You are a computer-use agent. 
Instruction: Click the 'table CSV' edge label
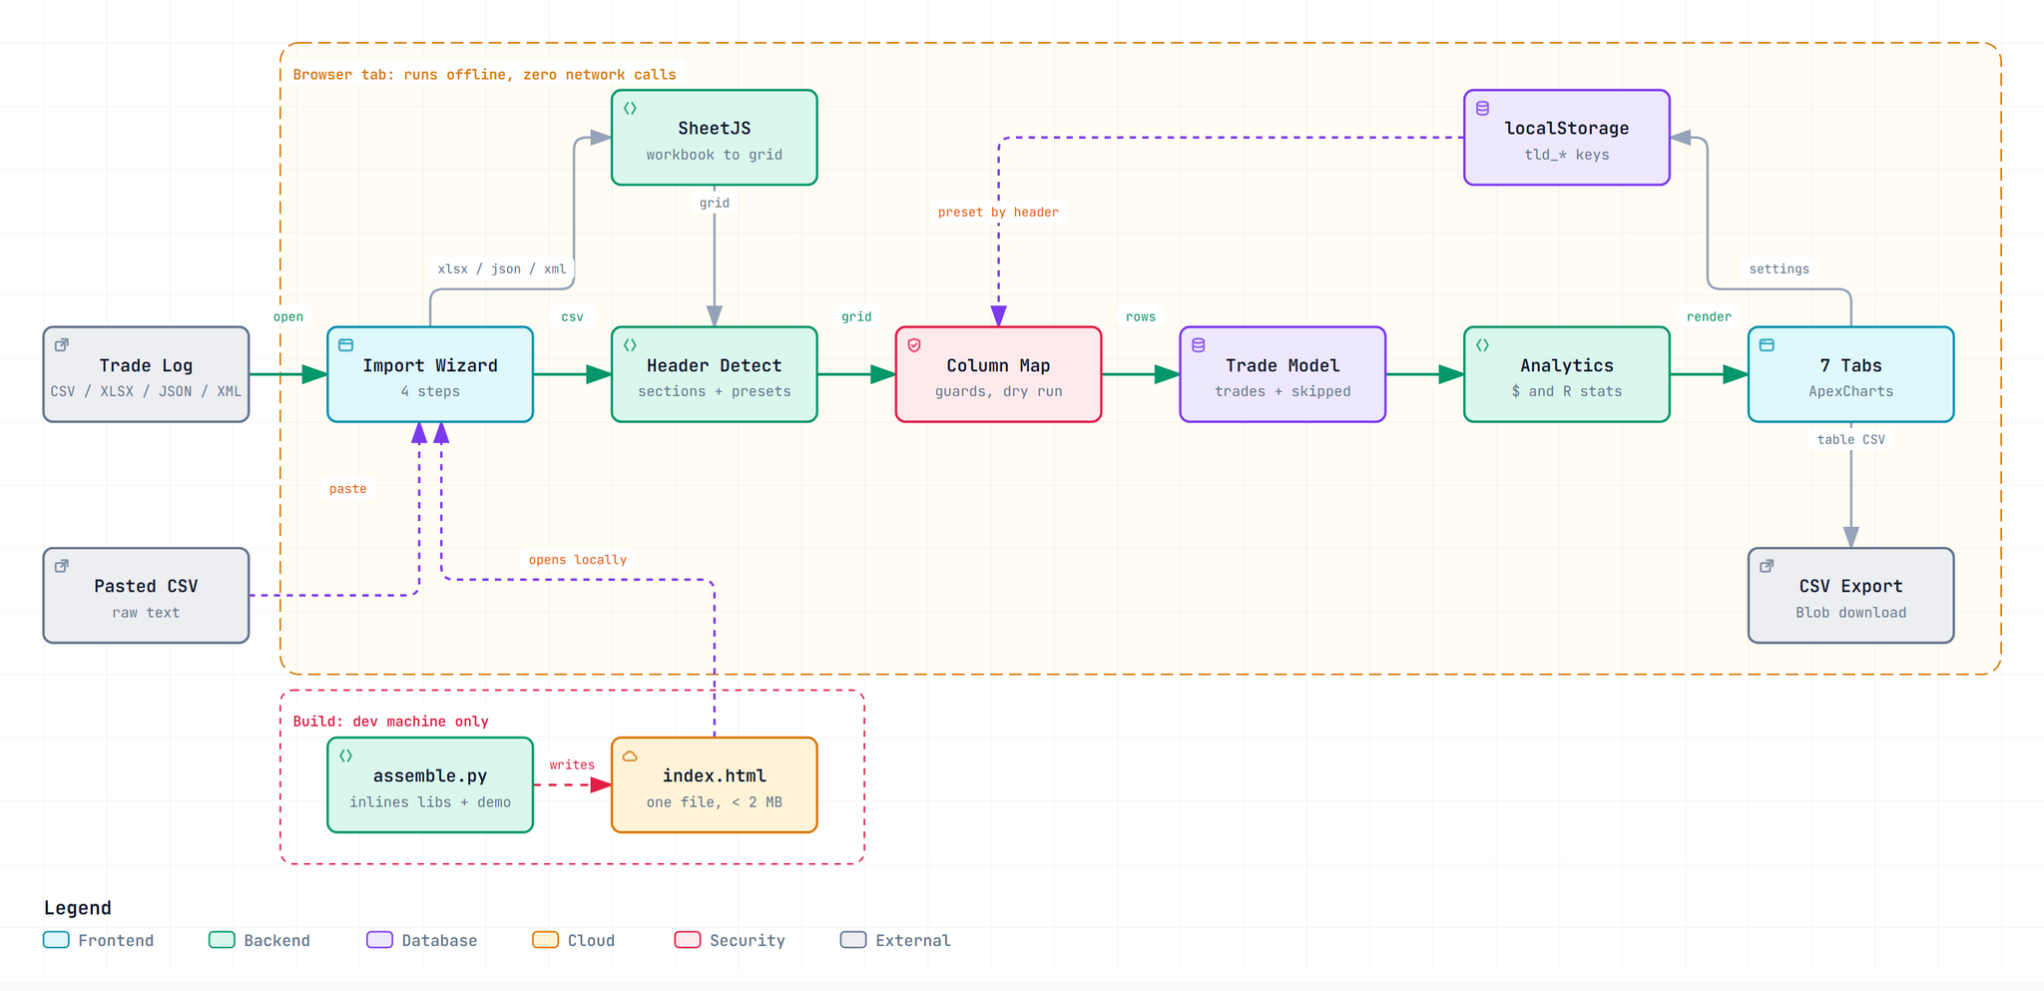1851,440
